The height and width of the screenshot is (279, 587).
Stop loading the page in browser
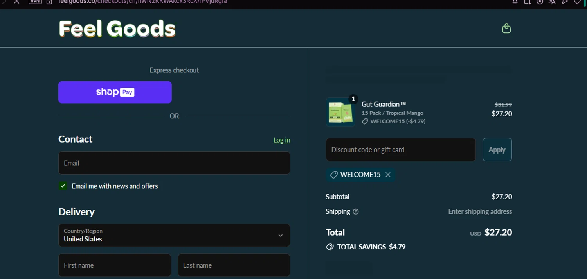point(16,2)
